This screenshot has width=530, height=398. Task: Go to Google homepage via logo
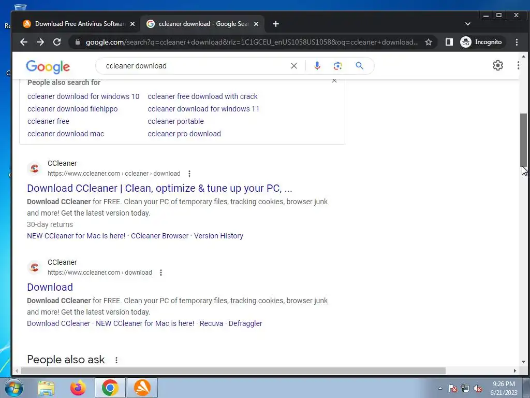coord(48,66)
